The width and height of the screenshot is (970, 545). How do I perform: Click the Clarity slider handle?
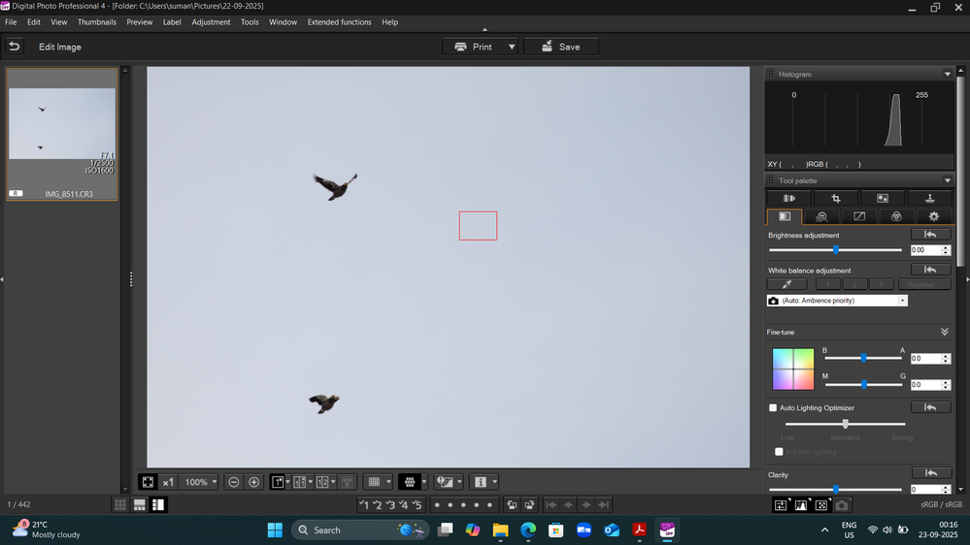836,490
